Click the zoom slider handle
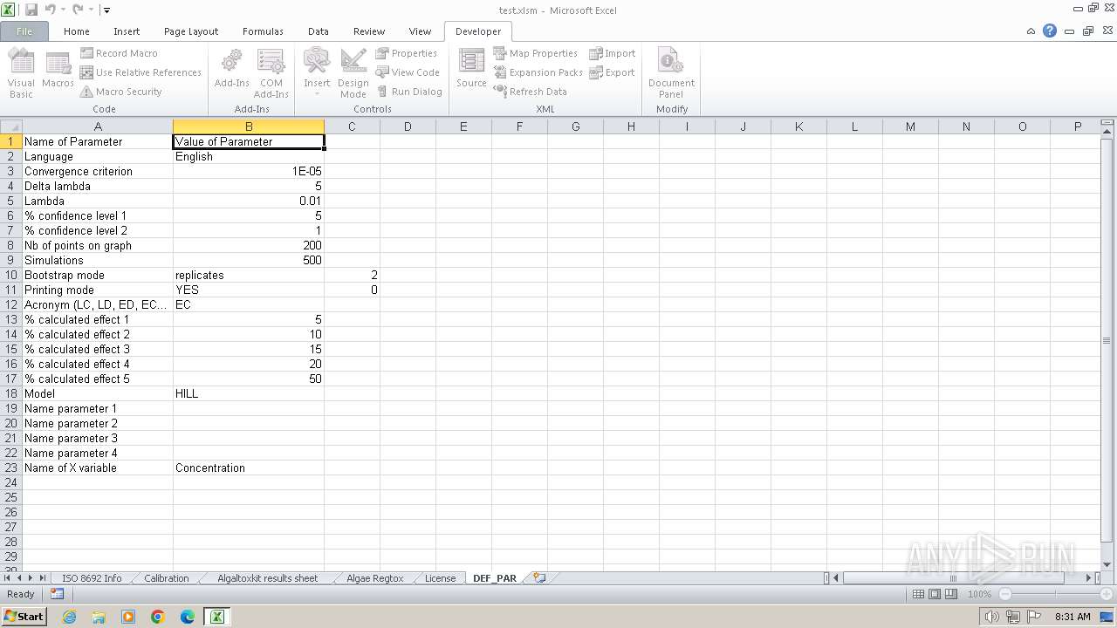The width and height of the screenshot is (1117, 628). tap(1054, 594)
